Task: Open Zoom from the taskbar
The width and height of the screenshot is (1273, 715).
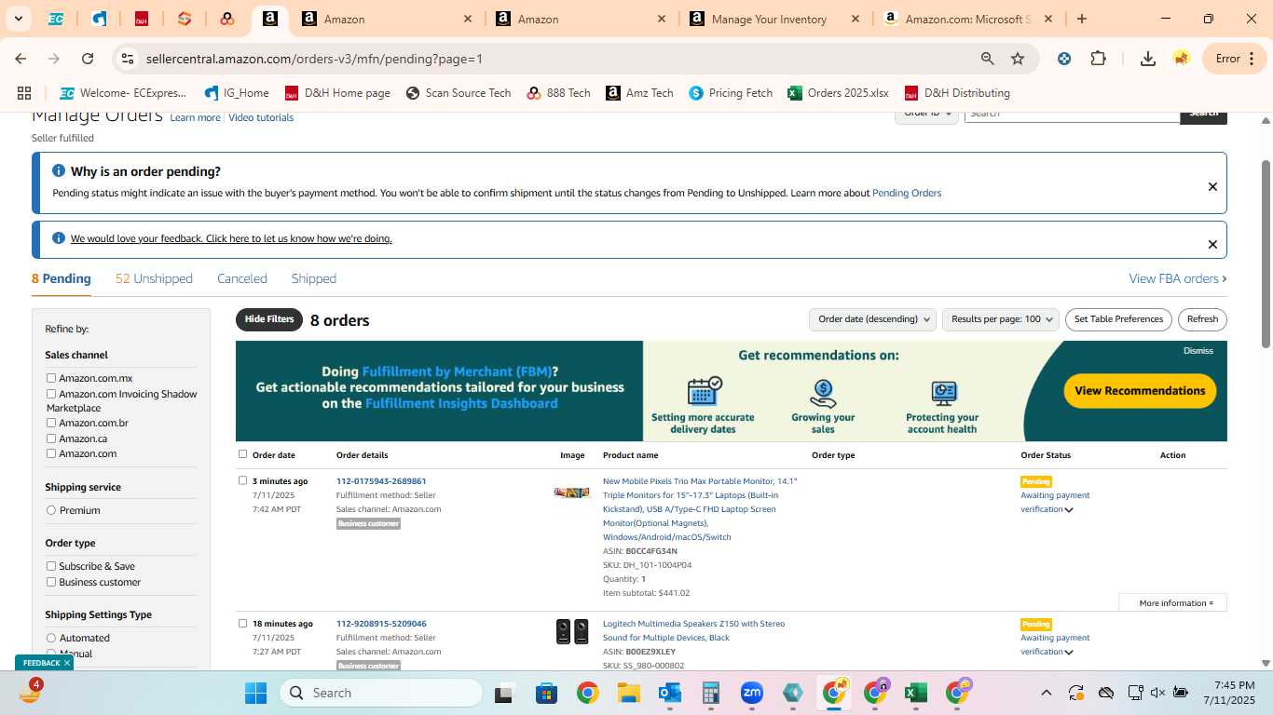Action: point(752,693)
